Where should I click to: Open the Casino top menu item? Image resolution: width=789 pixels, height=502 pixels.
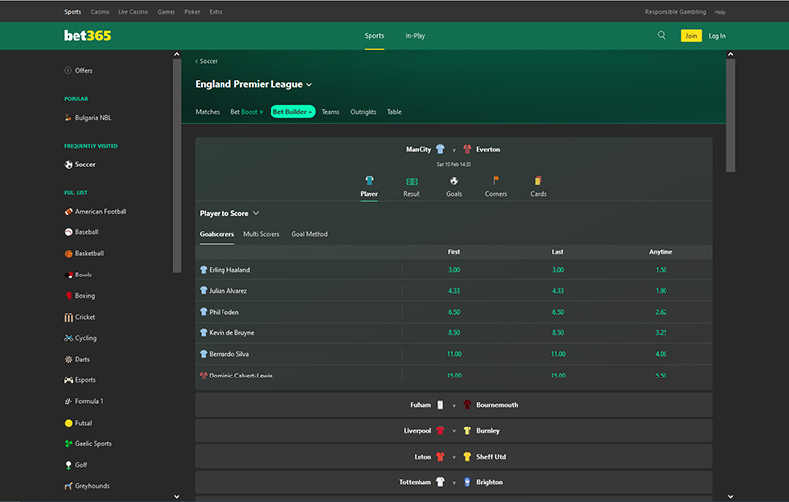[100, 12]
